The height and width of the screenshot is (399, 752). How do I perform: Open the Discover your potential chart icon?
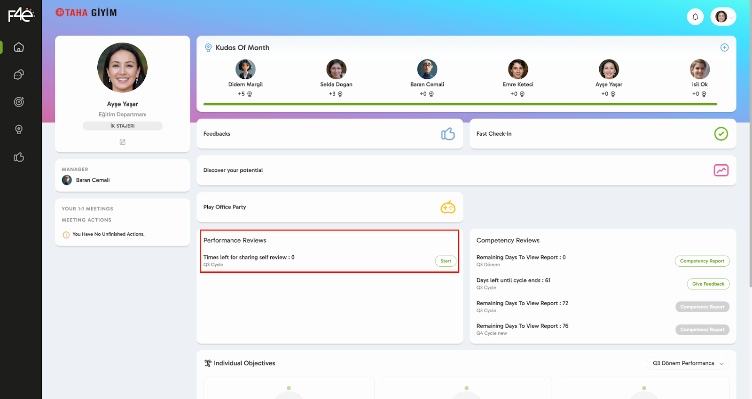click(721, 170)
